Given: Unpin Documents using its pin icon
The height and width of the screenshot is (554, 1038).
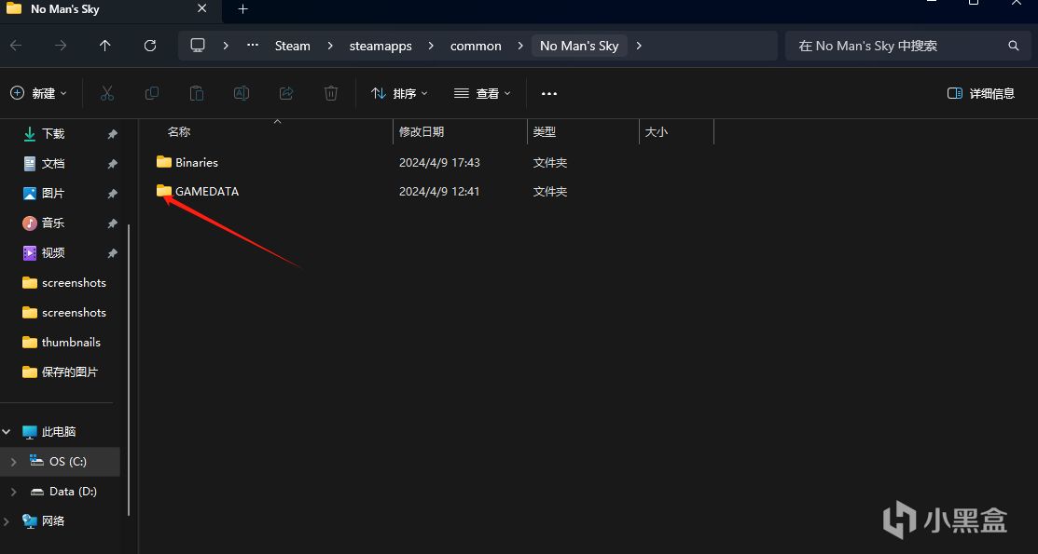Looking at the screenshot, I should coord(113,164).
